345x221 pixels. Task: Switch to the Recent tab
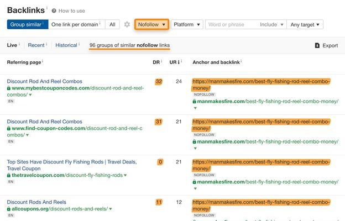(x=36, y=45)
